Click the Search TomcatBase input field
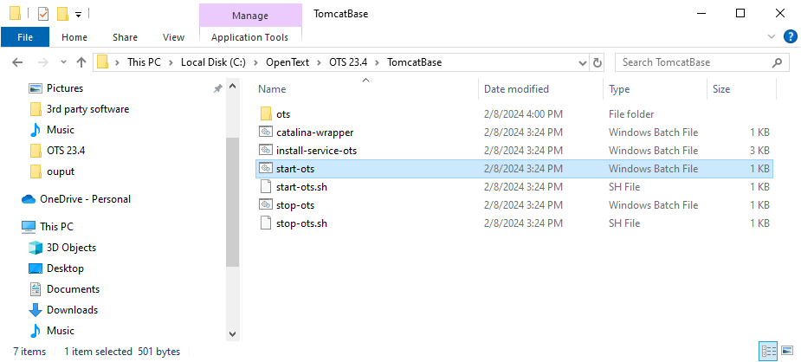The width and height of the screenshot is (801, 362). (x=693, y=62)
